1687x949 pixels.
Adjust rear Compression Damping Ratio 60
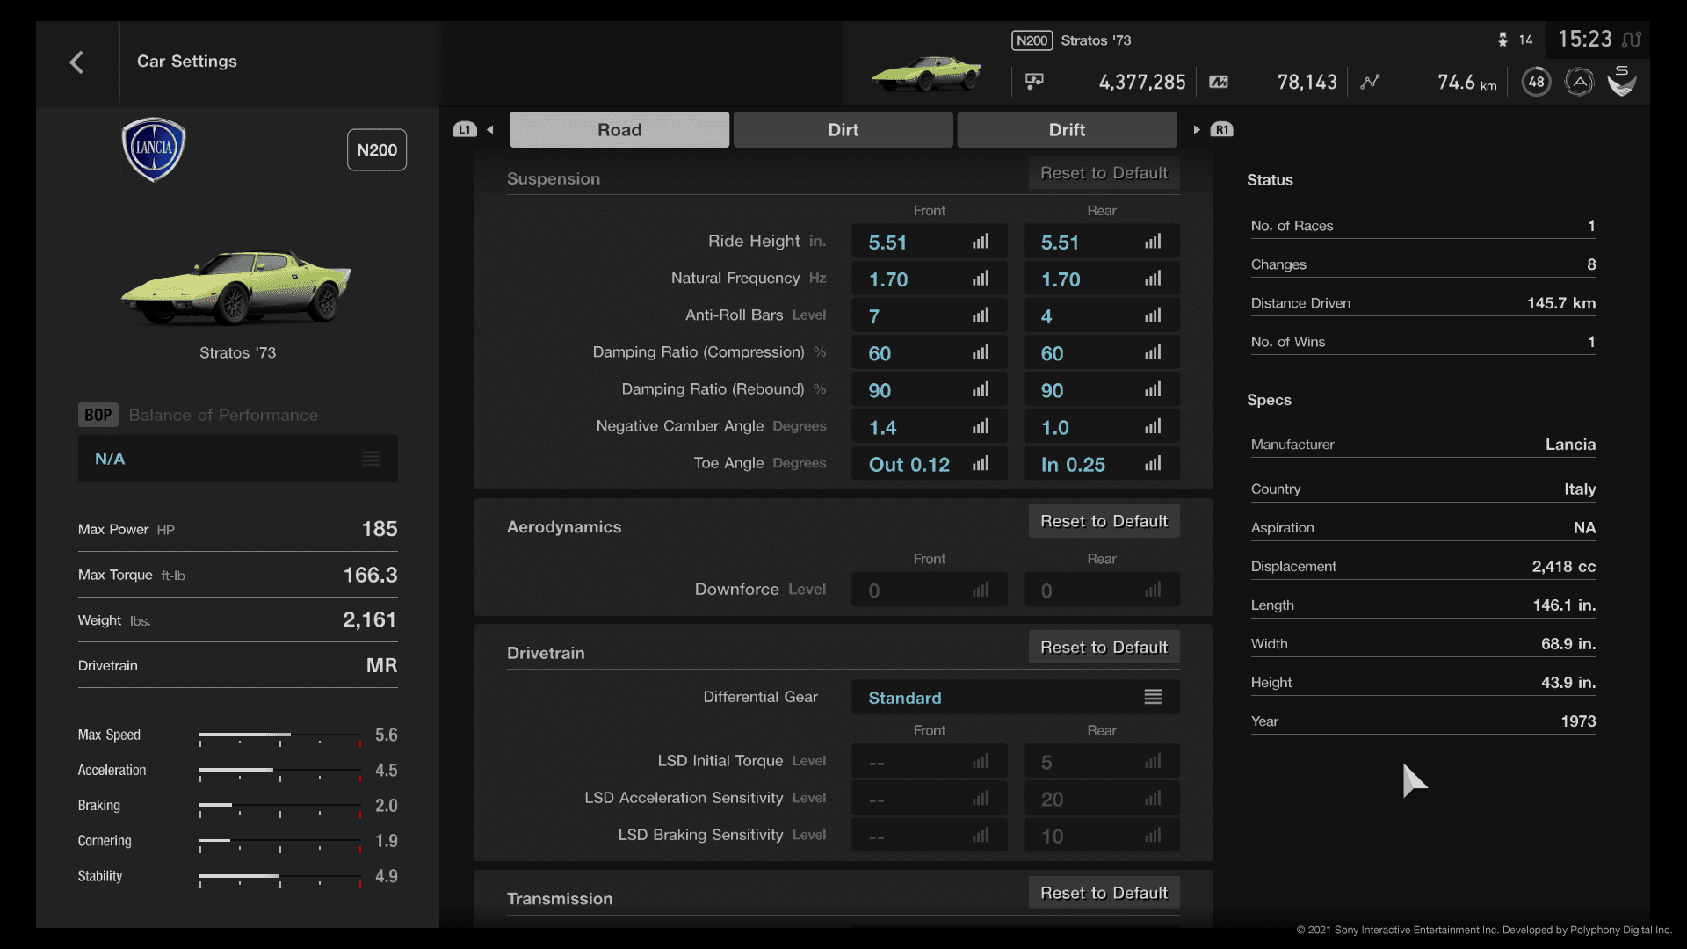1102,352
